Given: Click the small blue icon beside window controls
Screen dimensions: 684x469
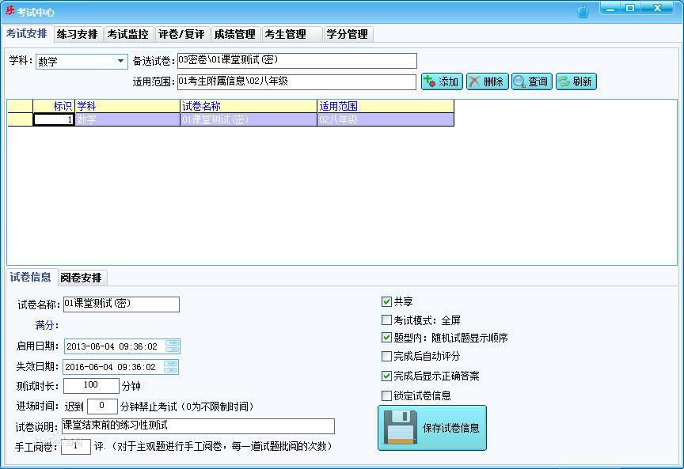Looking at the screenshot, I should (583, 9).
